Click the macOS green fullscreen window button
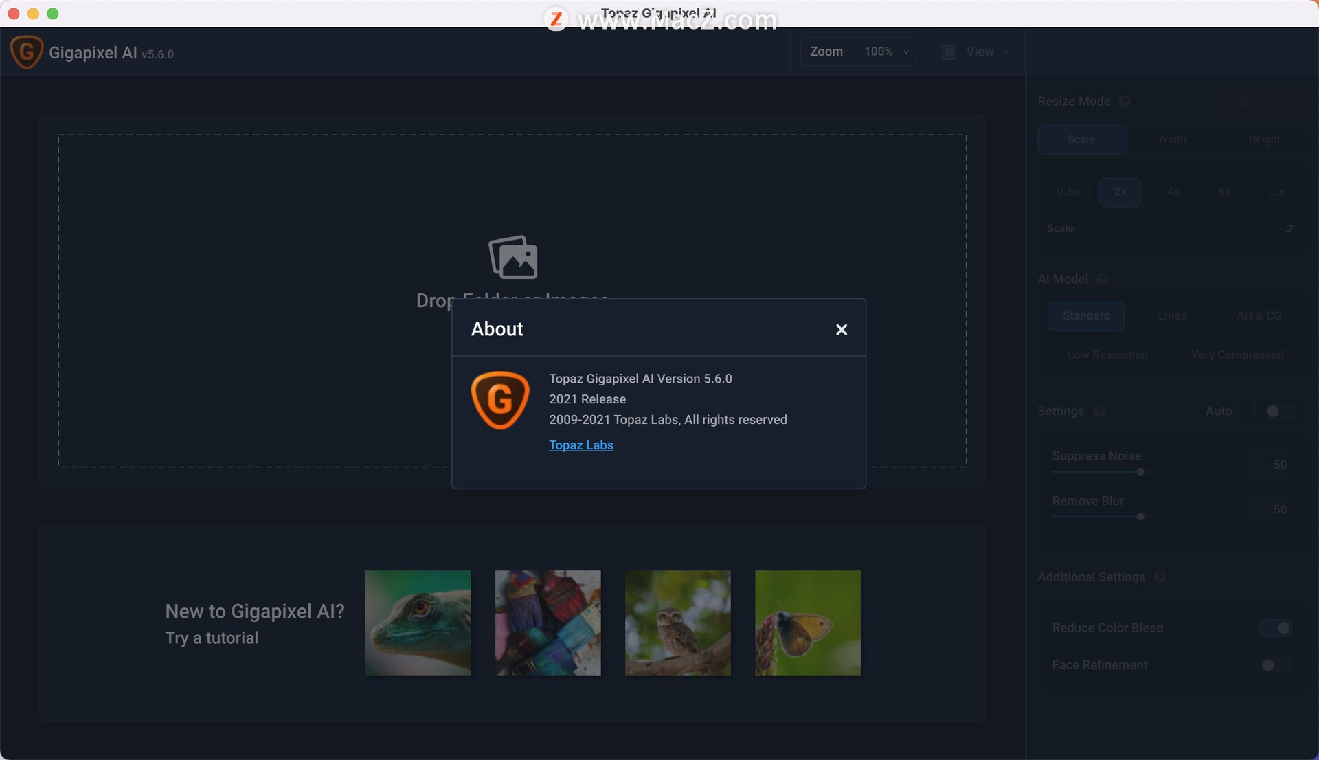This screenshot has width=1319, height=760. tap(53, 14)
